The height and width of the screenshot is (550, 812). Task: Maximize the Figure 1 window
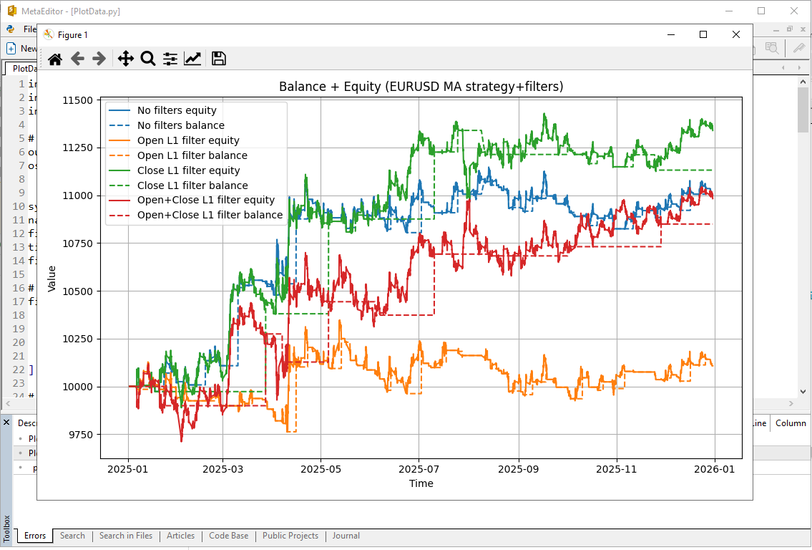[703, 34]
